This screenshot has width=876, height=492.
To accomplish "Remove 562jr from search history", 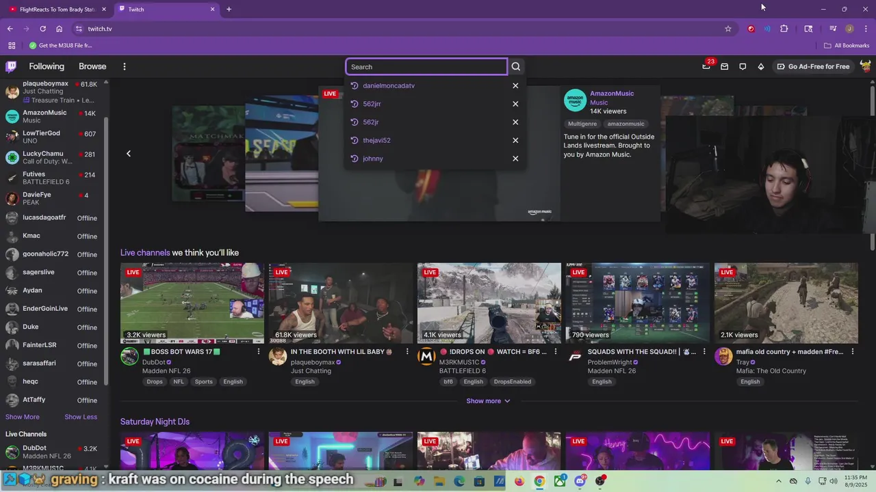I will pos(515,122).
